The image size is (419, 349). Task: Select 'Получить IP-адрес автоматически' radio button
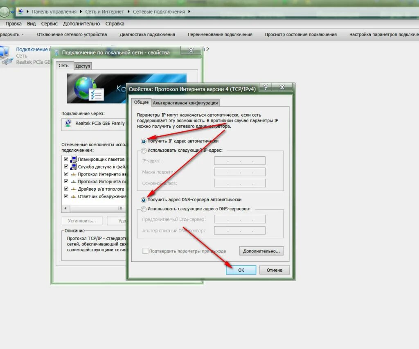144,141
